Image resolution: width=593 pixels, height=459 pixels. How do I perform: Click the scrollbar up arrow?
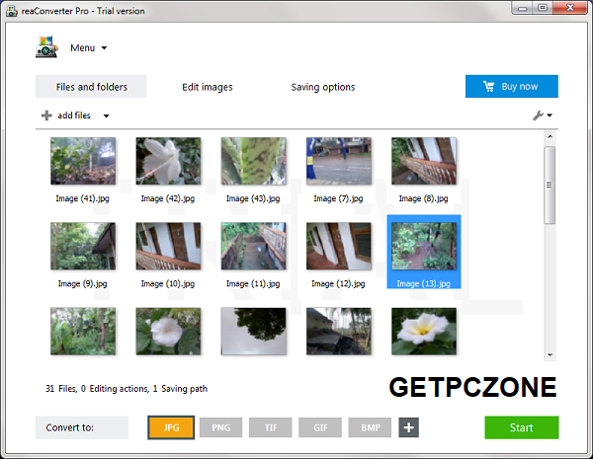550,136
